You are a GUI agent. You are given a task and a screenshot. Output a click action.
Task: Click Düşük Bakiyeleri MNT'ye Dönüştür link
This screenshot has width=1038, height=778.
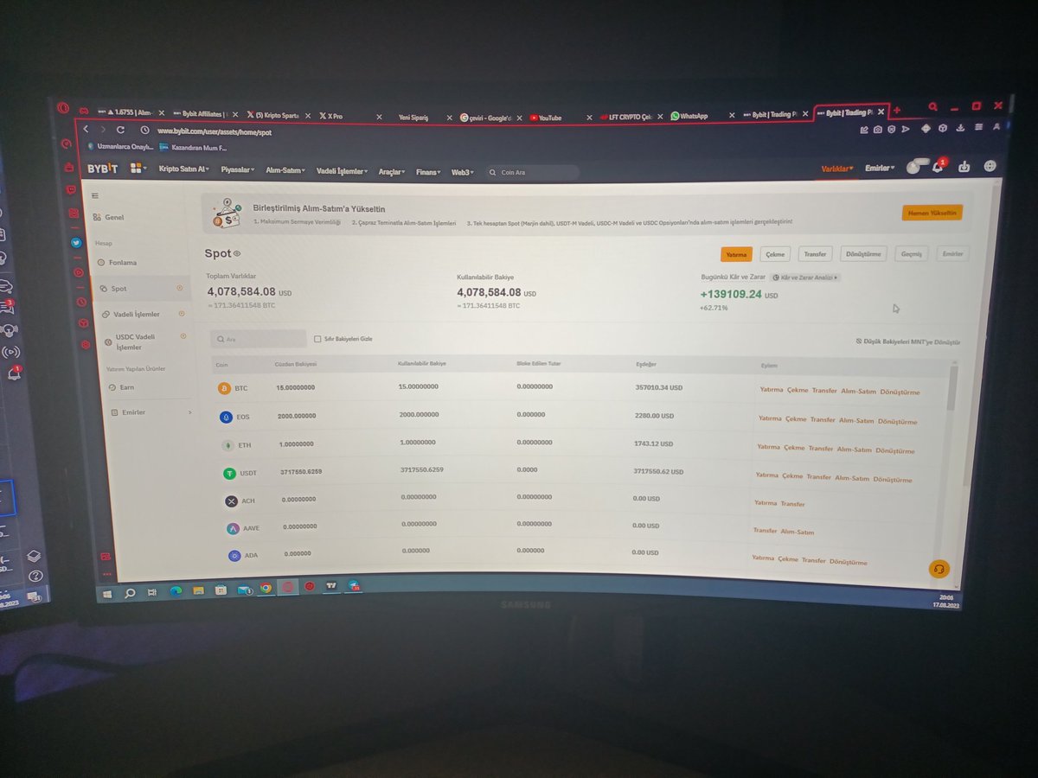click(907, 341)
